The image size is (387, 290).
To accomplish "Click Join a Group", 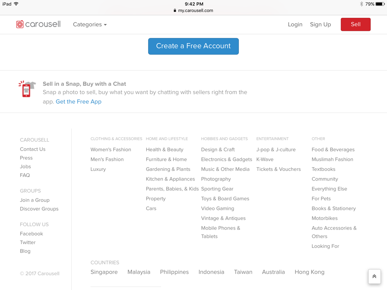I will pyautogui.click(x=35, y=200).
